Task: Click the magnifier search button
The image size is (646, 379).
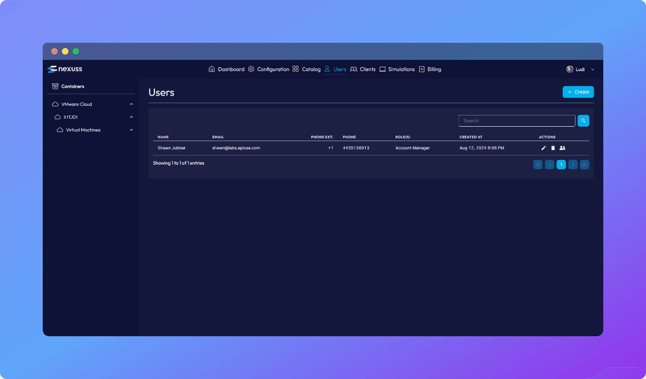Action: coord(583,121)
